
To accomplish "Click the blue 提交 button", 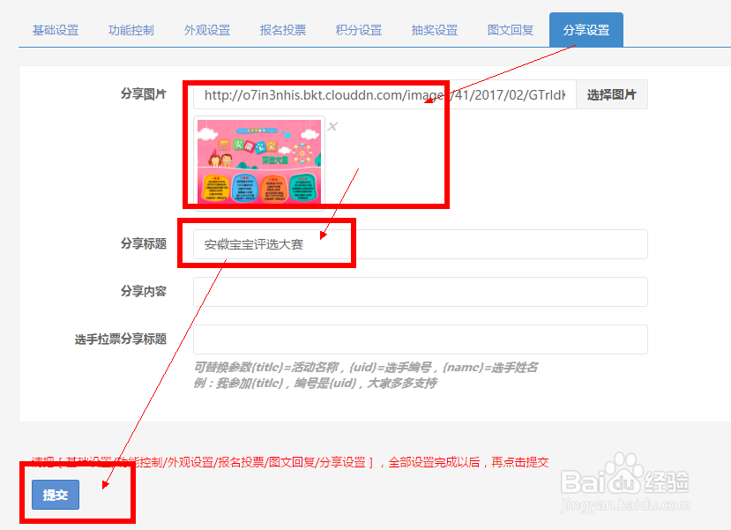I will 56,495.
